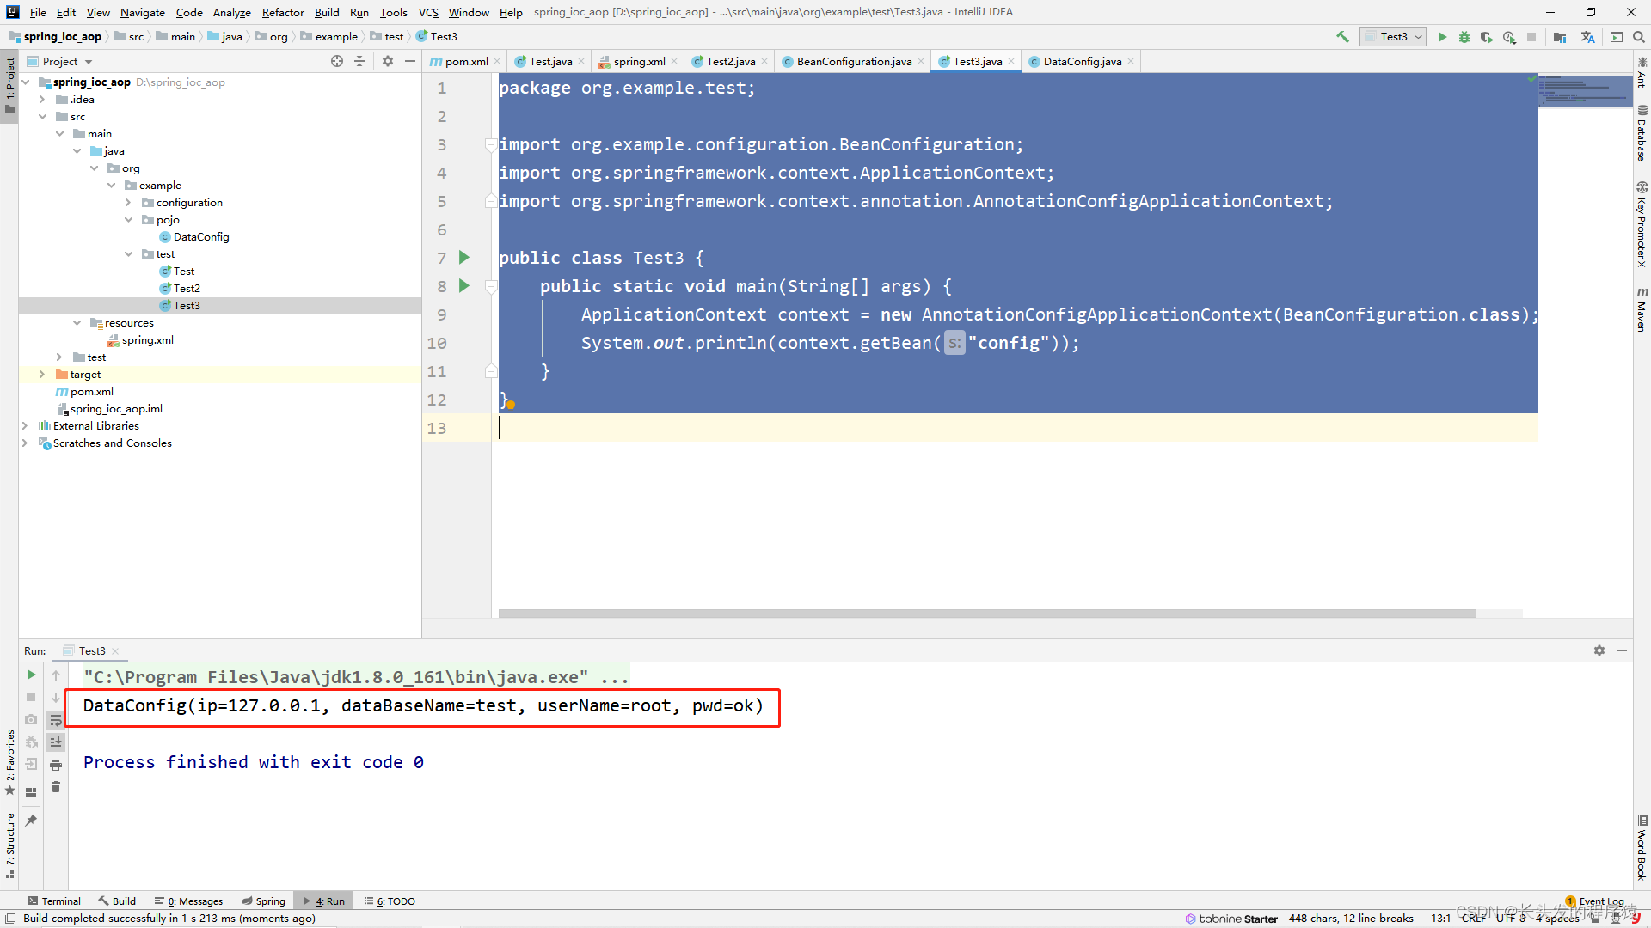The width and height of the screenshot is (1651, 928).
Task: Open the Test3 run configuration dropdown
Action: click(1393, 37)
